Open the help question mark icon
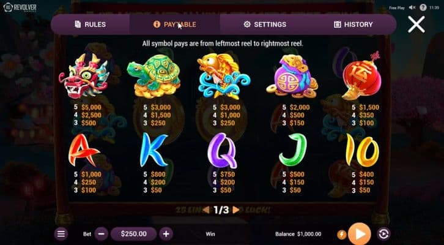The width and height of the screenshot is (444, 245). pyautogui.click(x=423, y=7)
